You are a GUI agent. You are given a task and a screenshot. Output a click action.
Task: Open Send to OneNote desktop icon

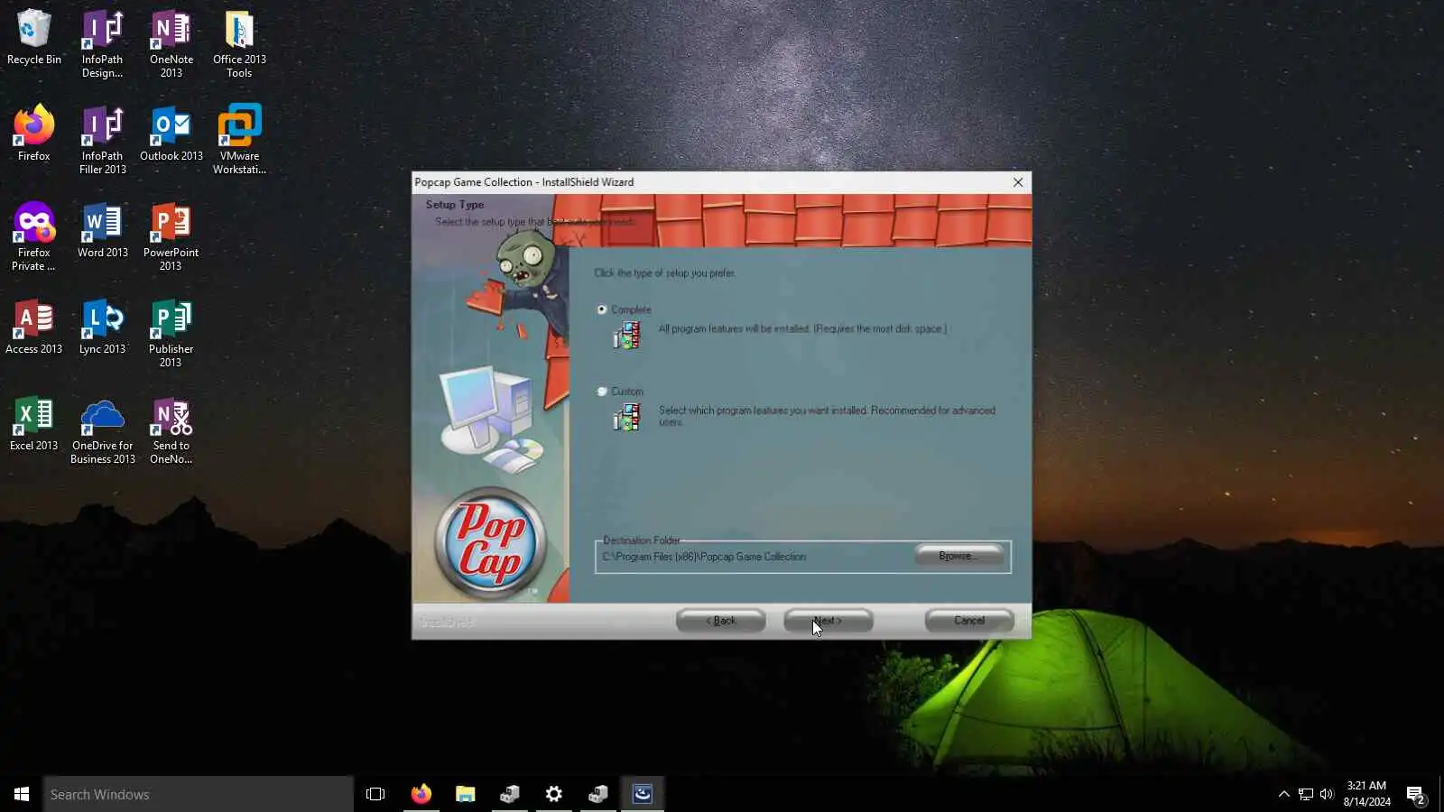171,429
